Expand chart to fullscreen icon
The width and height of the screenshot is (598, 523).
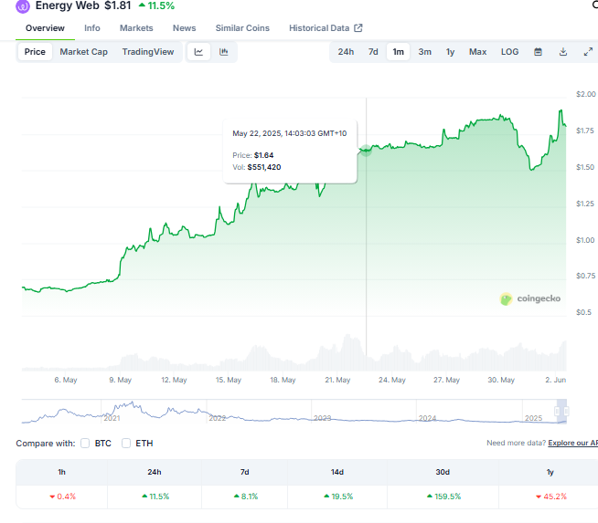pyautogui.click(x=588, y=52)
